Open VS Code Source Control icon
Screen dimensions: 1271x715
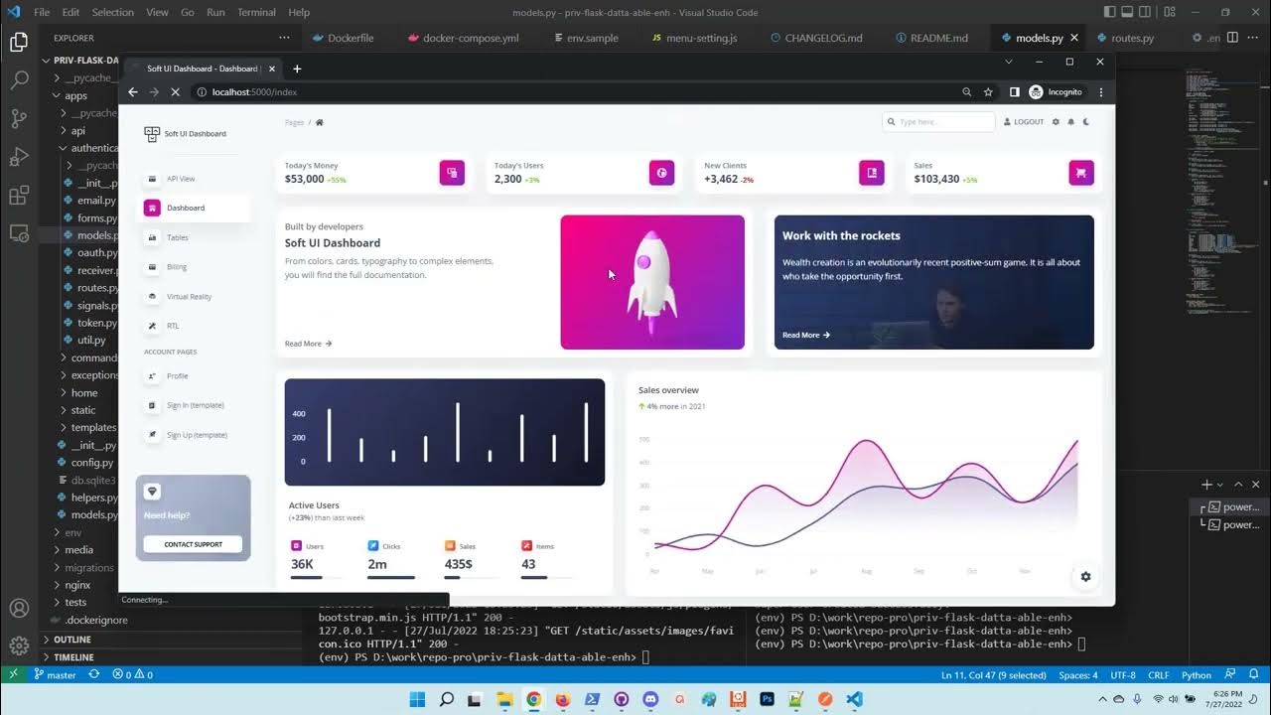click(x=19, y=119)
